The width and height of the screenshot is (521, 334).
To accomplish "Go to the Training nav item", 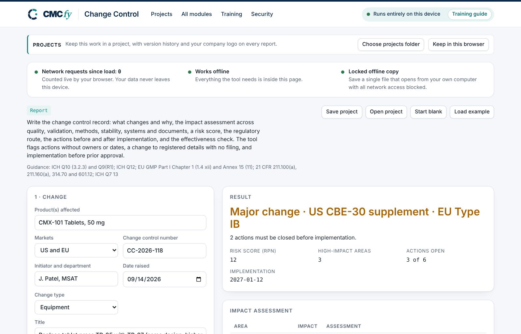I will click(232, 14).
